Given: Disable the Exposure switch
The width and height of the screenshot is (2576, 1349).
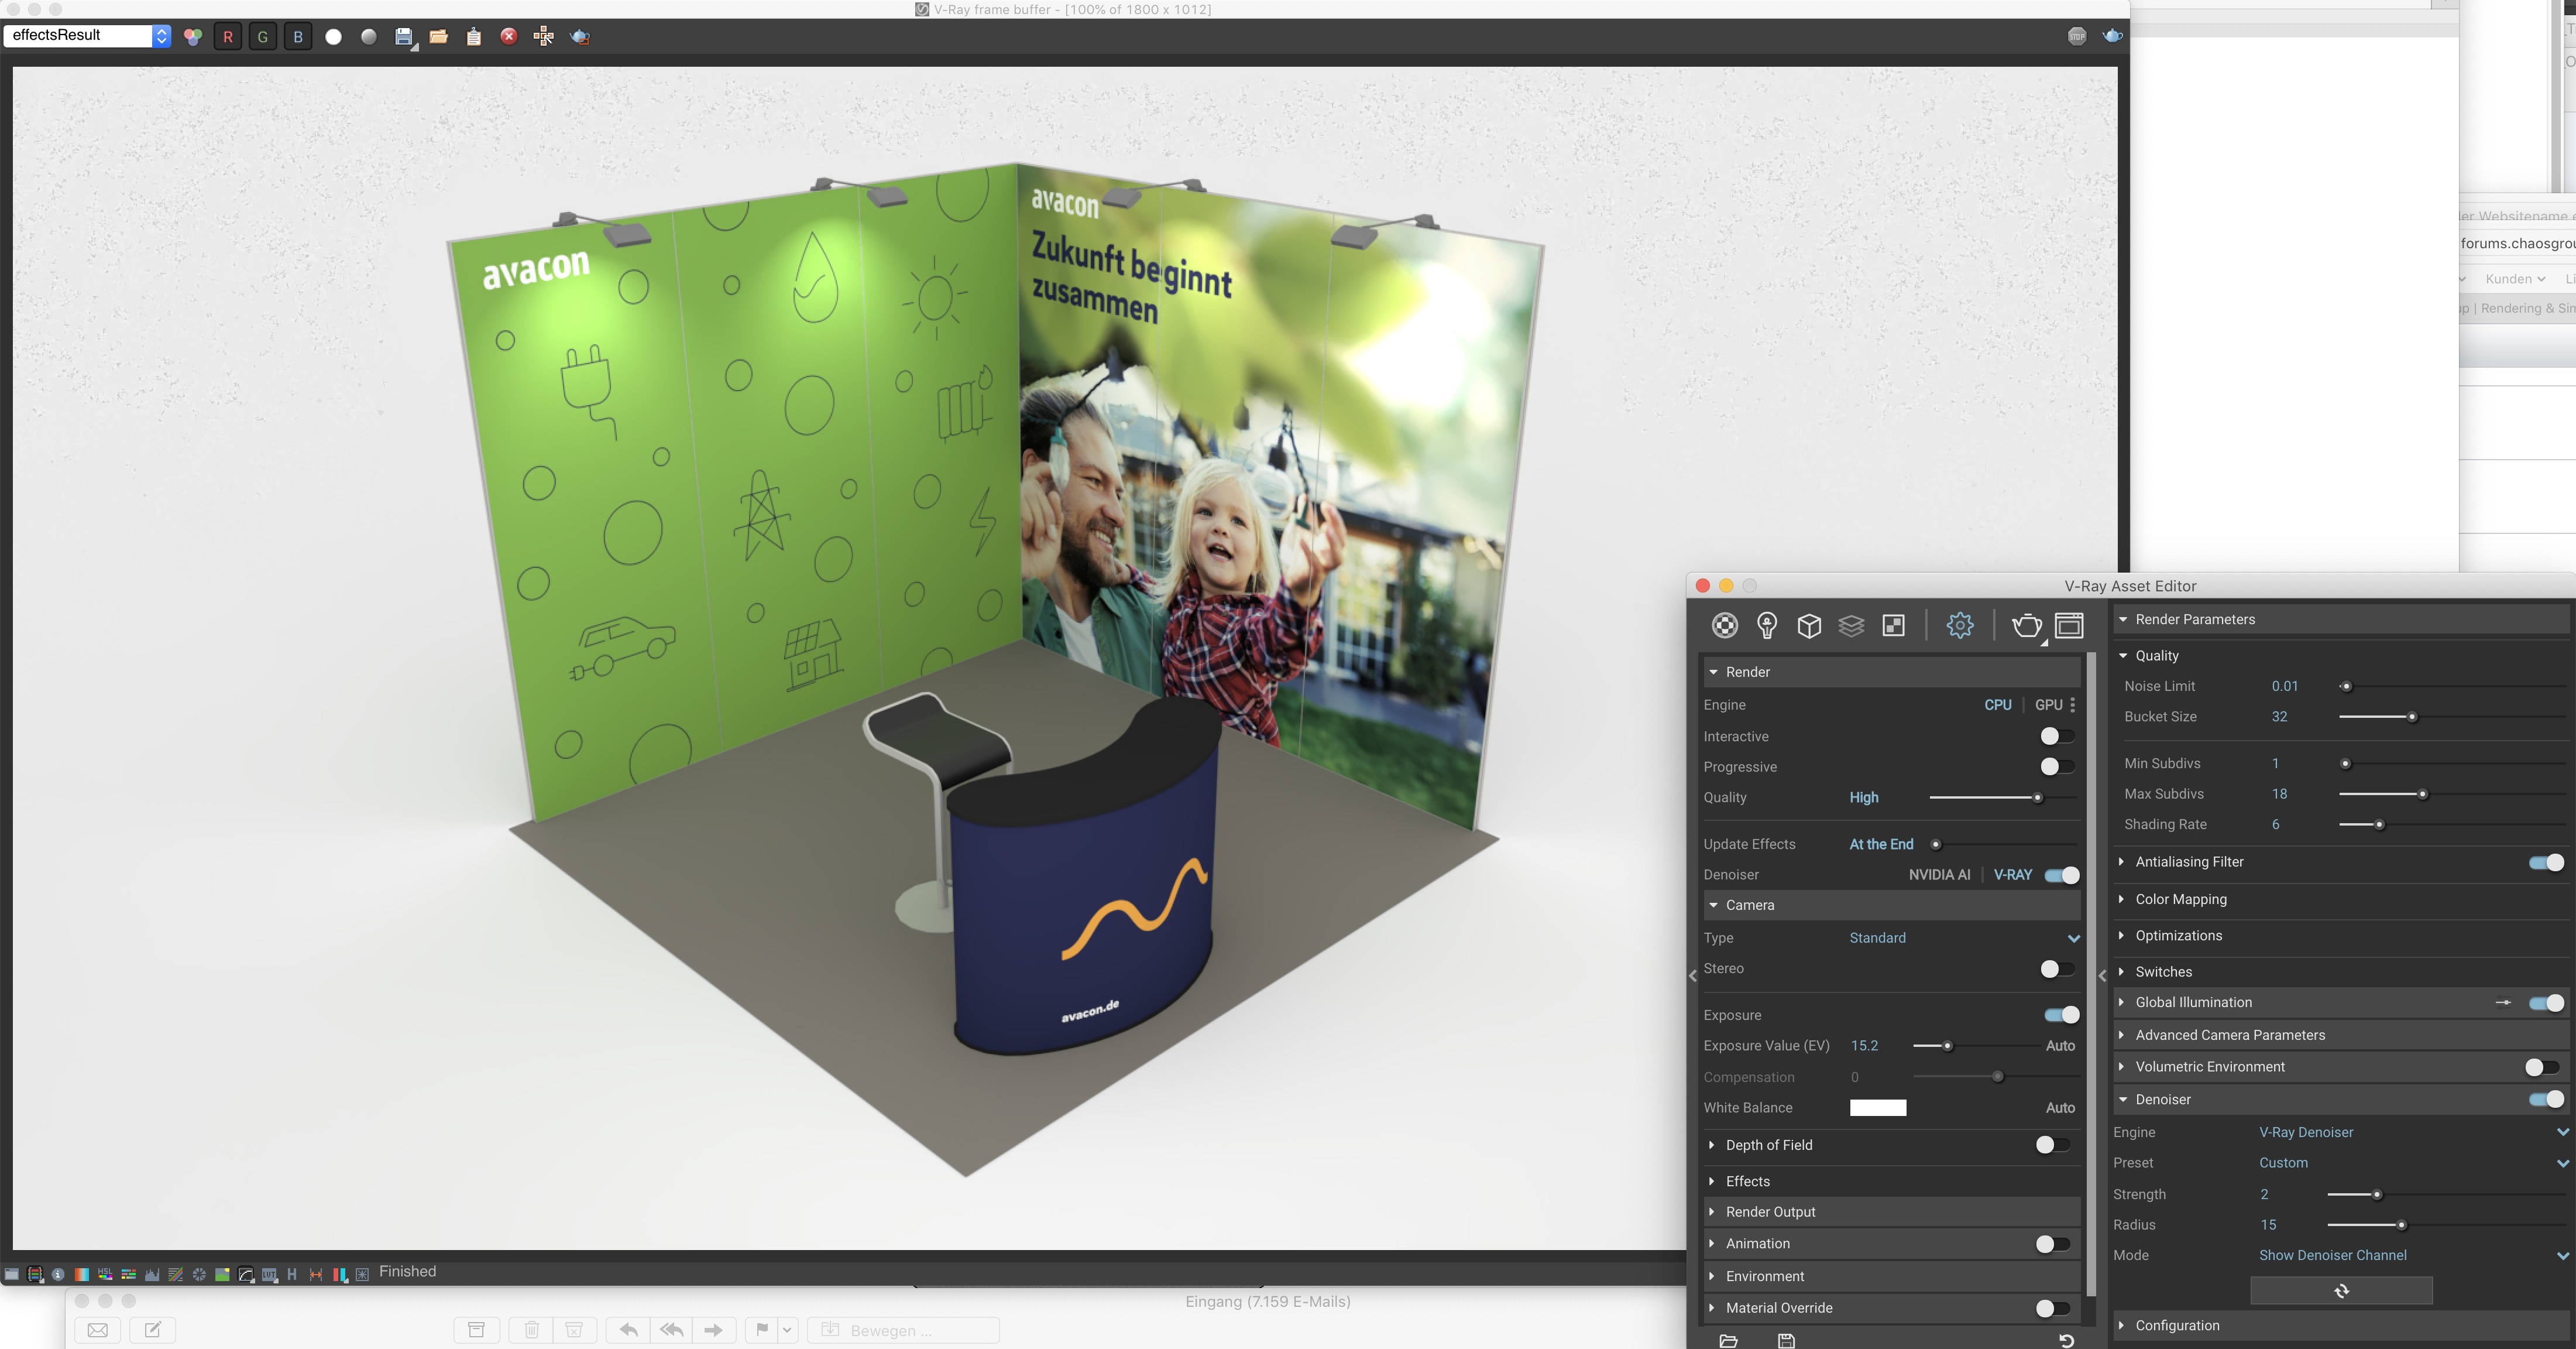Looking at the screenshot, I should 2062,1015.
